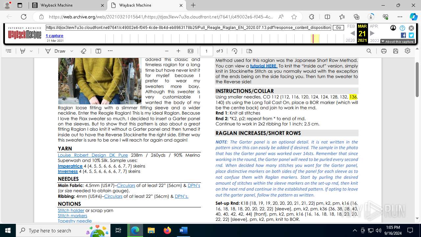Screen dimensions: 421x237
Task: Go back in browser history
Action: pyautogui.click(x=9, y=17)
